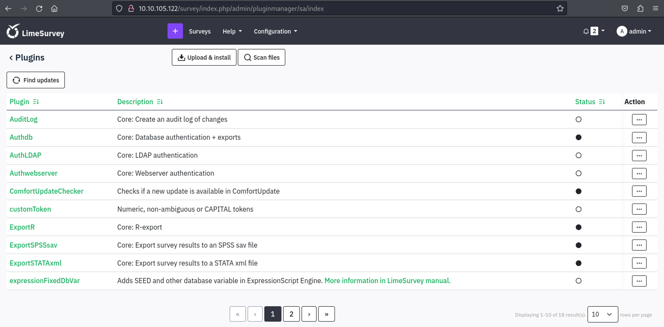This screenshot has height=327, width=664.
Task: Go back using Plugins chevron
Action: 11,58
